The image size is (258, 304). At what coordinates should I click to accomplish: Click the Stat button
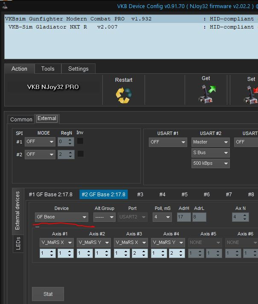(48, 294)
